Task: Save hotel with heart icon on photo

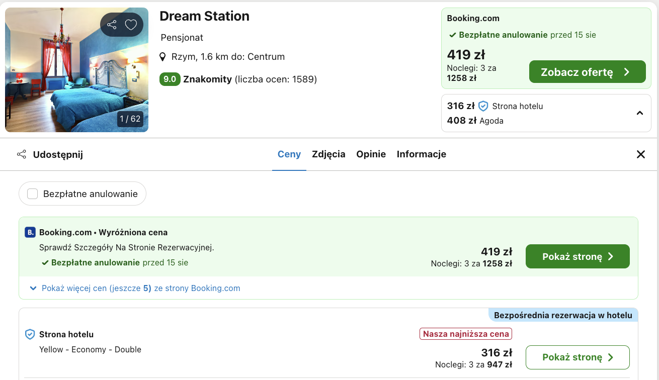Action: coord(131,25)
